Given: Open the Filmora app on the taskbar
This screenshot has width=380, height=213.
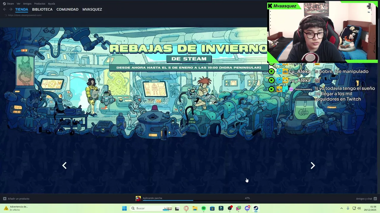Looking at the screenshot, I should coord(221,208).
